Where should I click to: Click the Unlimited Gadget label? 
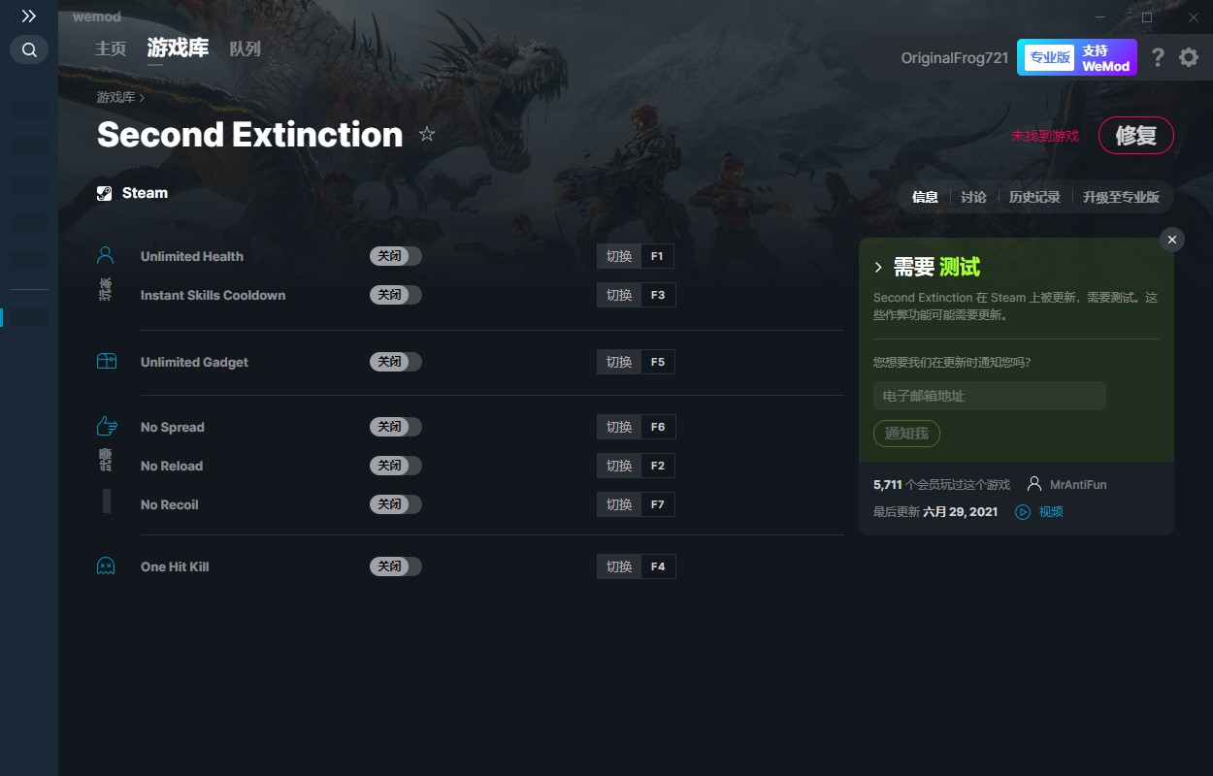[x=194, y=362]
